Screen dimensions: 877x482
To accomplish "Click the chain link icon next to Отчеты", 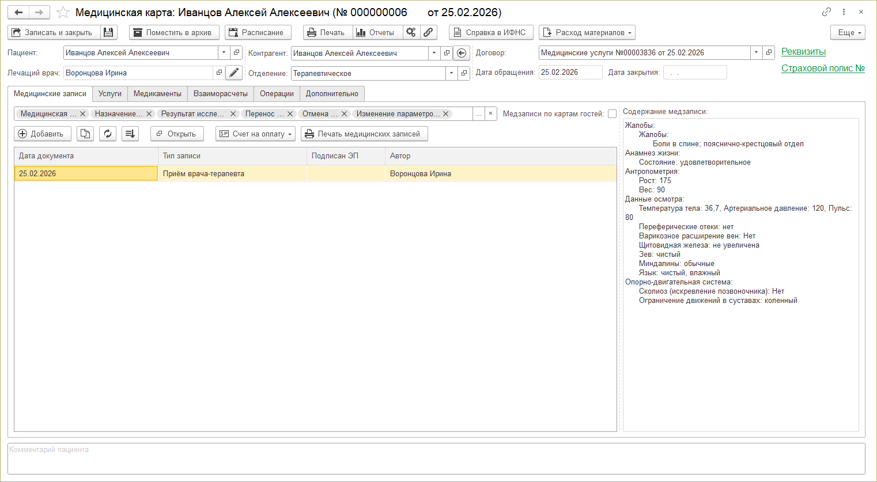I will 428,32.
